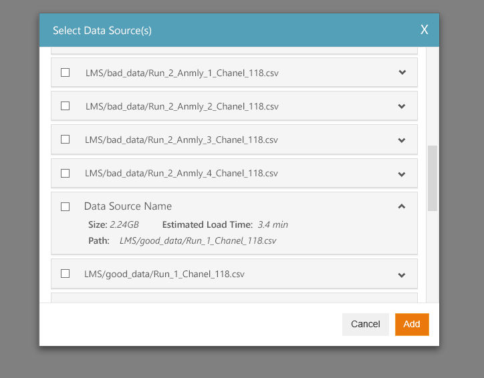
Task: Expand Run_2_Anmly_2_Chanel_118.csv details chevron
Action: click(402, 106)
